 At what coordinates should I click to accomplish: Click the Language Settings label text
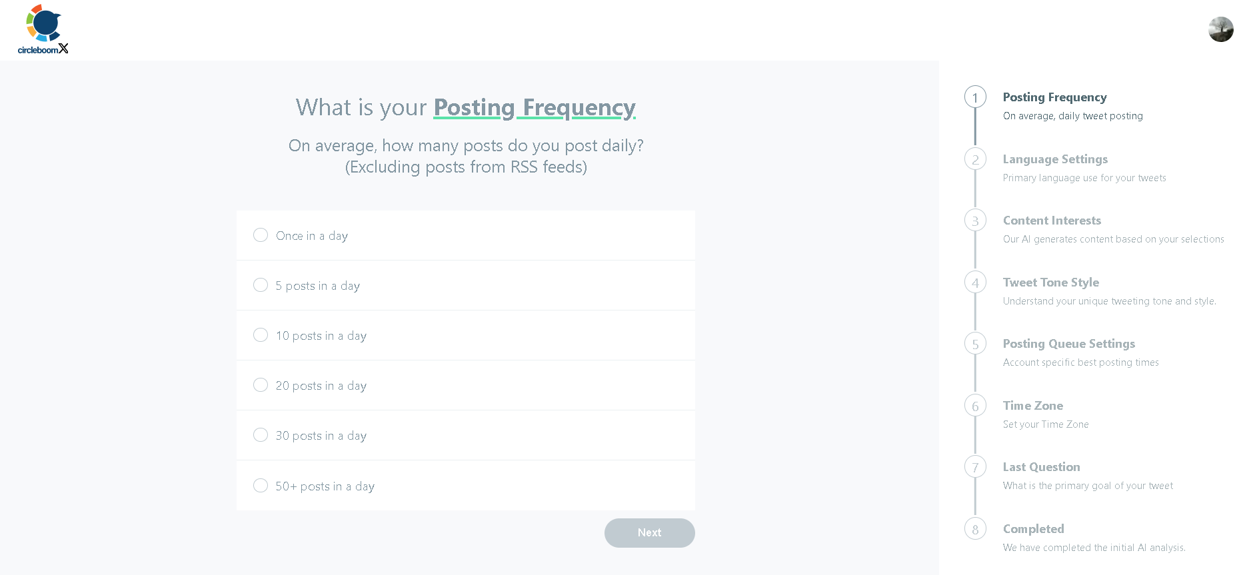(1055, 159)
